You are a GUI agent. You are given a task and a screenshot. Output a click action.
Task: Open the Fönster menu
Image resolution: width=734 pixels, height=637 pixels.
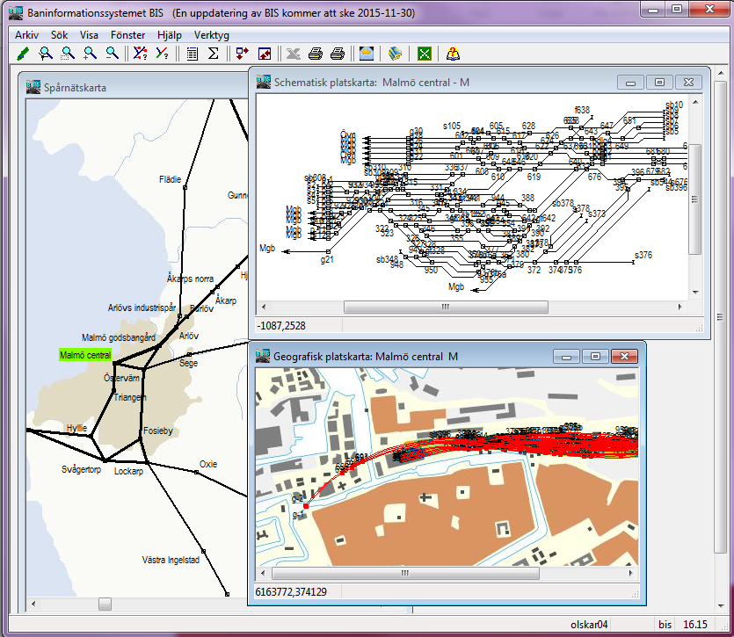127,35
